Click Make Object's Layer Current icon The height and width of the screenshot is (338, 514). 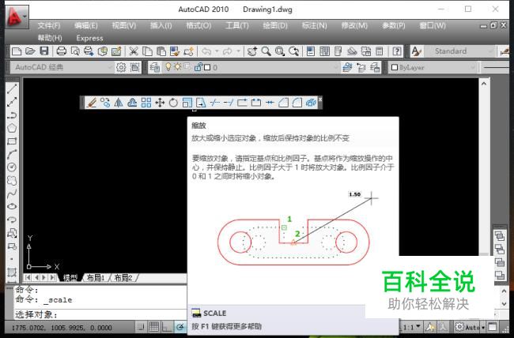[x=347, y=67]
